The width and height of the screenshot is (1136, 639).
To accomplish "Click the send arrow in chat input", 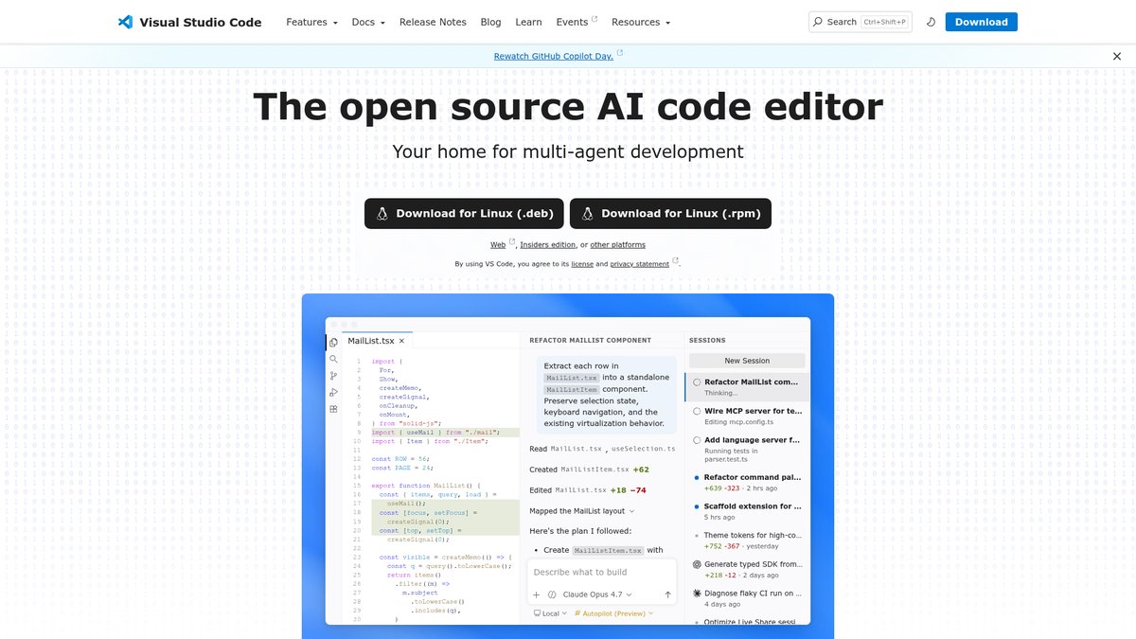I will tap(667, 595).
